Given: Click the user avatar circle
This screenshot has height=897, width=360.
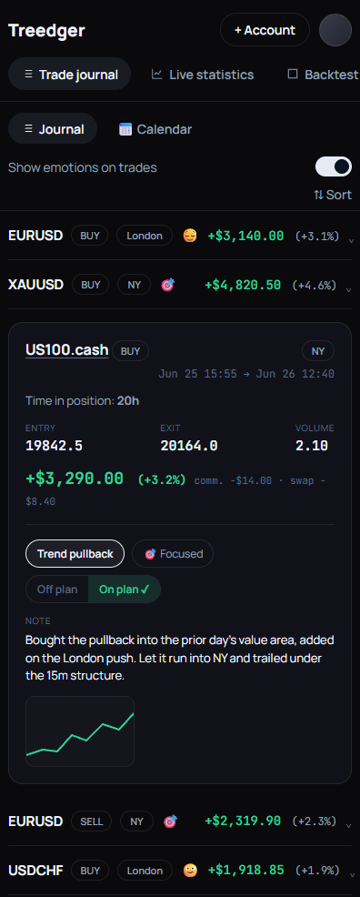Looking at the screenshot, I should tap(335, 30).
